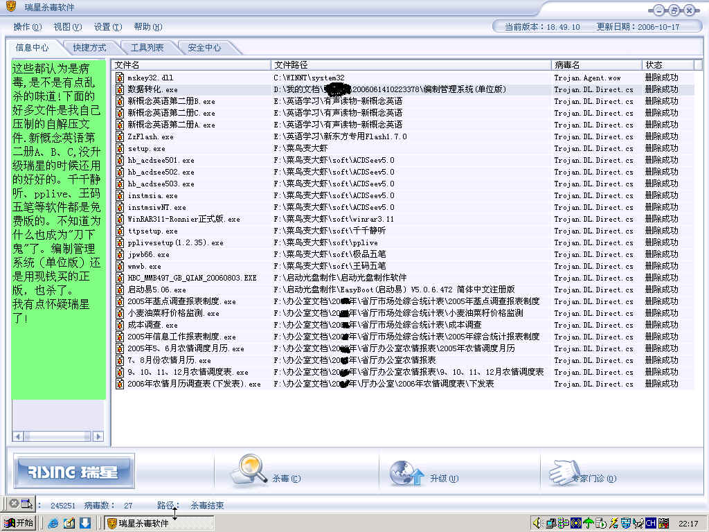Click 当前版本 18.49.10 version label
The height and width of the screenshot is (532, 709).
point(542,27)
